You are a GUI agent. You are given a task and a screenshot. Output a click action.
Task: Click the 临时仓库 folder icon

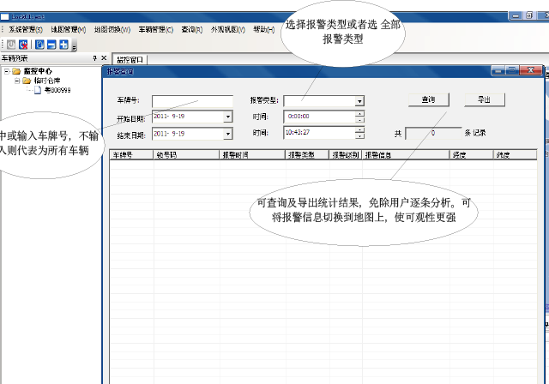[27, 81]
